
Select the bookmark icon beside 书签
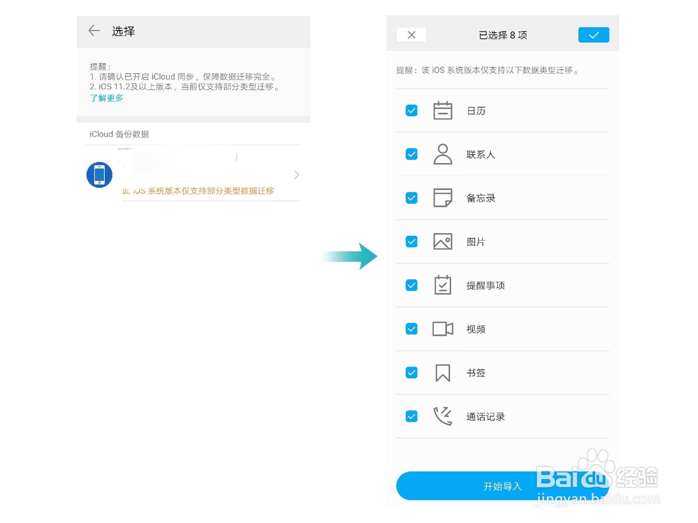pyautogui.click(x=442, y=373)
